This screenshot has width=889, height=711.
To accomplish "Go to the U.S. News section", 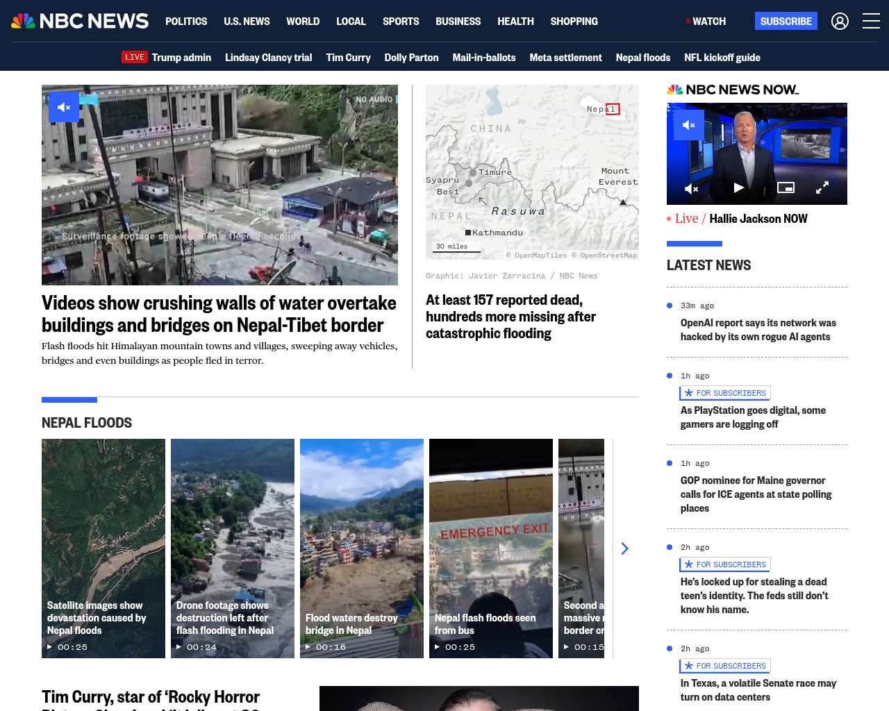I will pyautogui.click(x=247, y=22).
